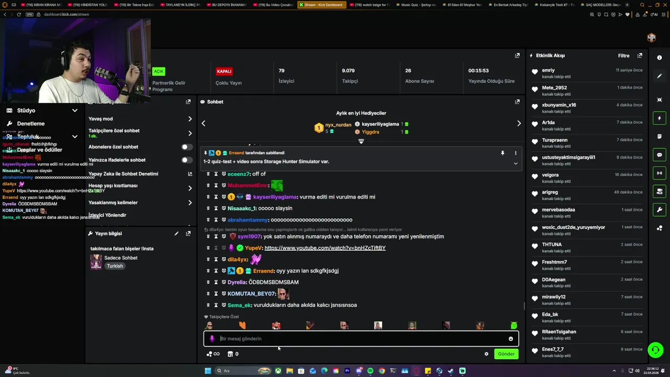Viewport: 670px width, 377px height.
Task: Click emriy in the activity feed
Action: pyautogui.click(x=548, y=70)
